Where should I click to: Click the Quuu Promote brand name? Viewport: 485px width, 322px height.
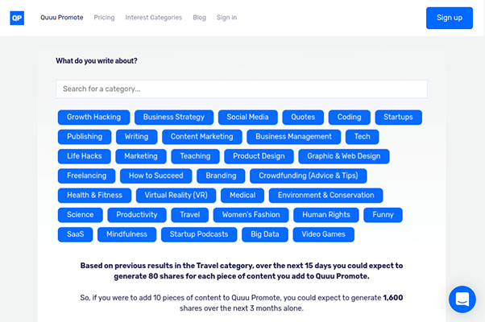(62, 18)
